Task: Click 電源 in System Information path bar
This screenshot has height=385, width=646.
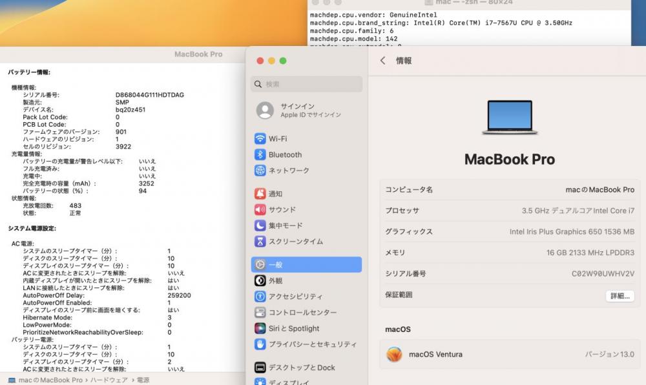Action: (143, 380)
